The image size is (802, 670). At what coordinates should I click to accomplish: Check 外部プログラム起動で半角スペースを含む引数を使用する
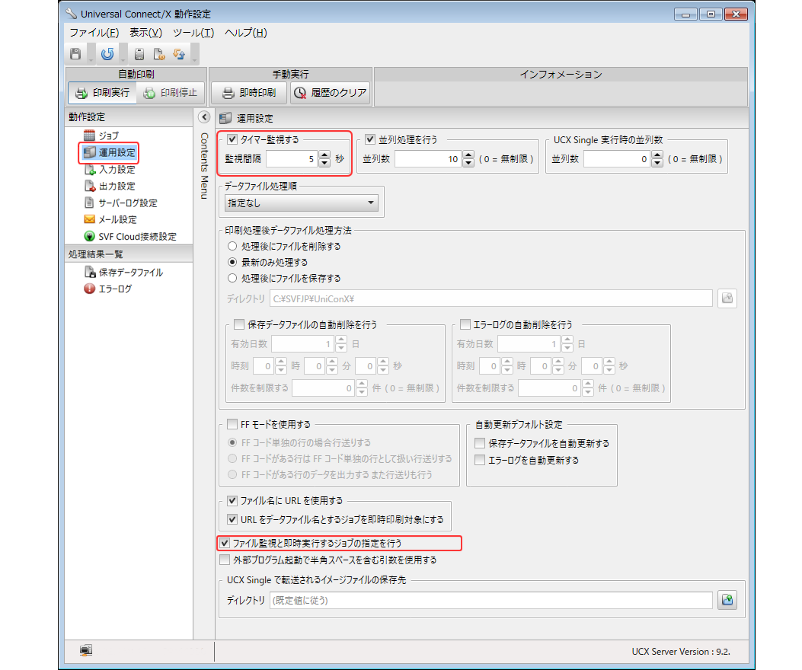pos(225,560)
